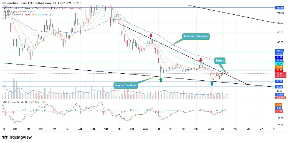Select the 48.26 support level label
Screen dimensions: 289x143
click(x=279, y=87)
